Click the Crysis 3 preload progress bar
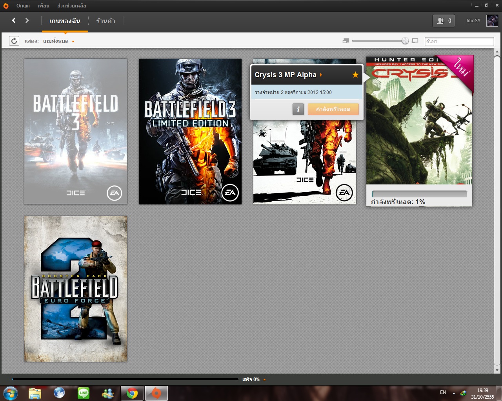This screenshot has height=401, width=502. (x=419, y=194)
